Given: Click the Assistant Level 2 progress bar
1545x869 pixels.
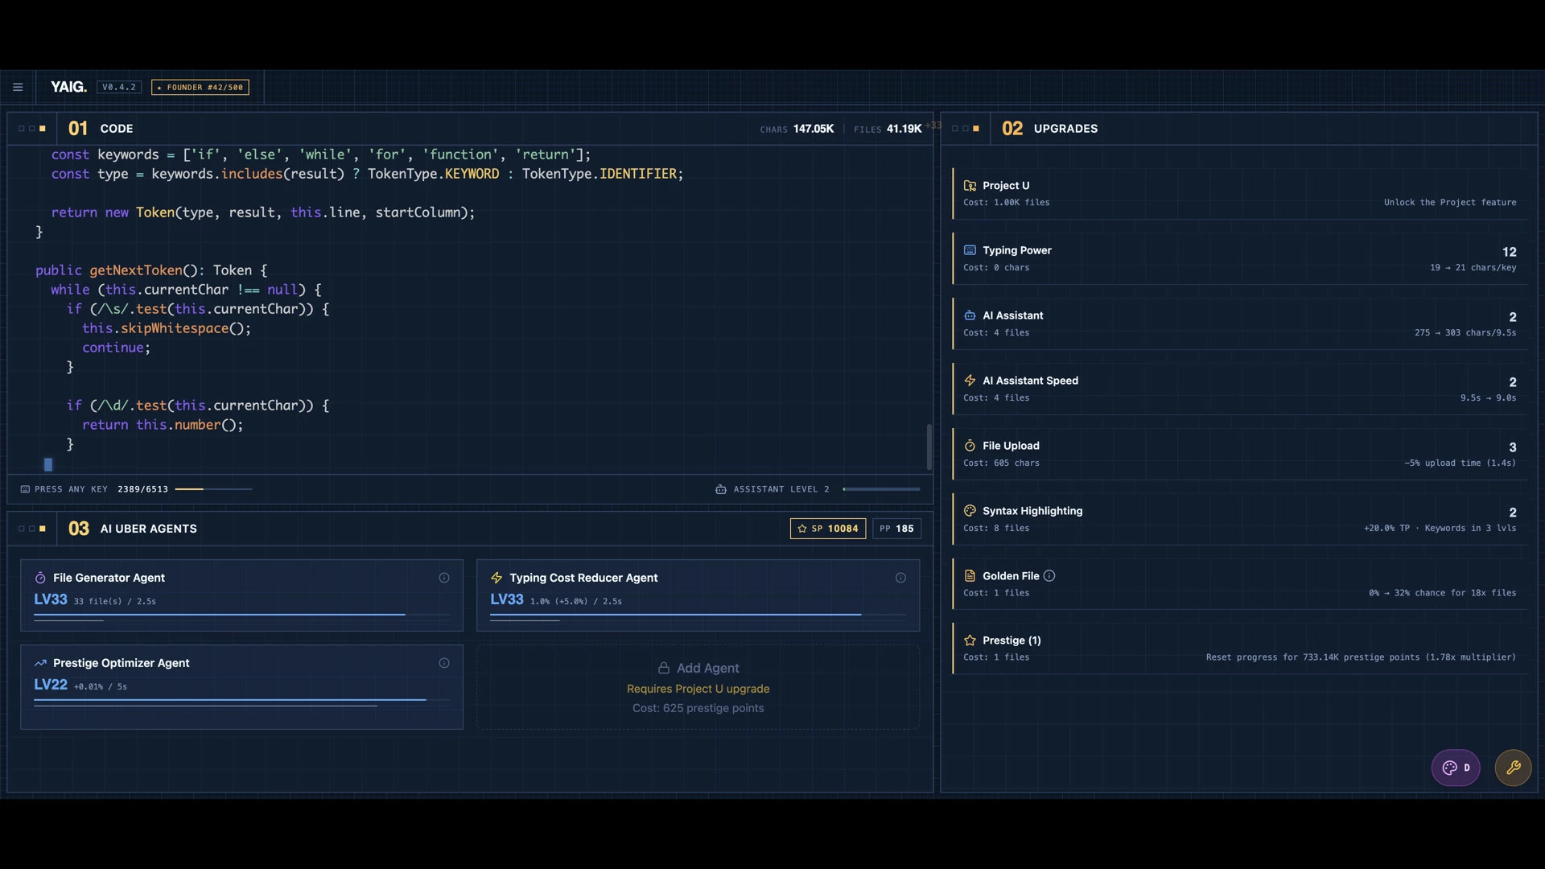Looking at the screenshot, I should point(881,489).
